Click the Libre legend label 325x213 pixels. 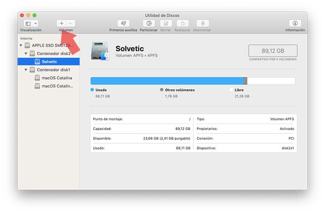pyautogui.click(x=239, y=90)
